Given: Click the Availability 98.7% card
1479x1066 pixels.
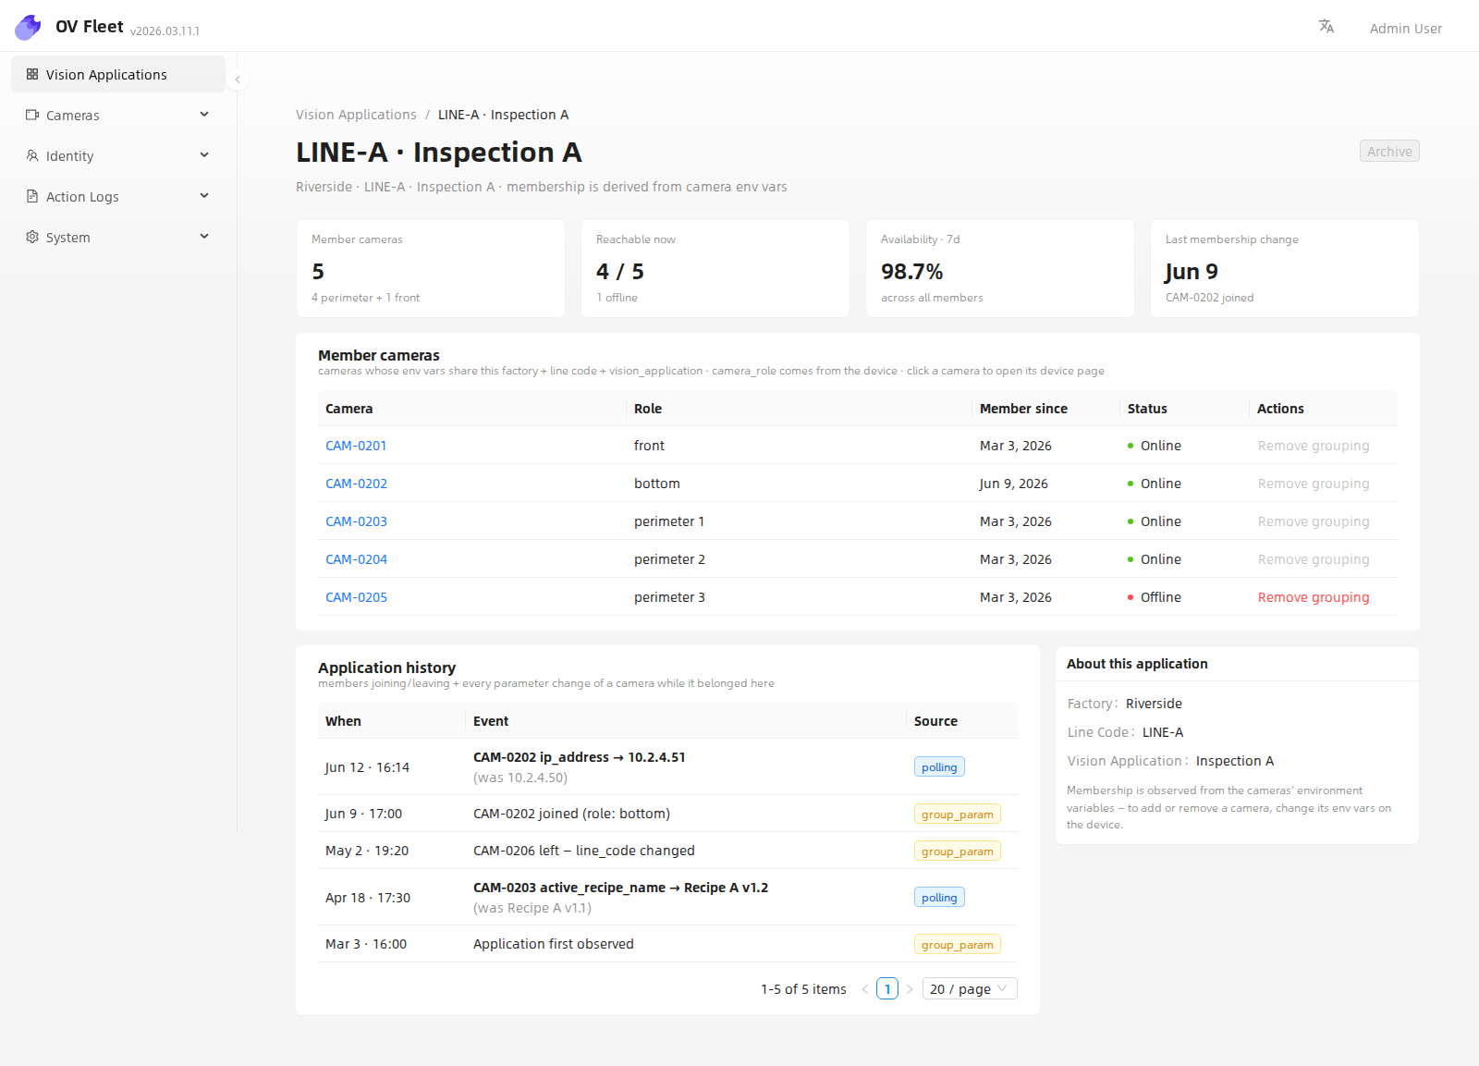Looking at the screenshot, I should pyautogui.click(x=1000, y=268).
